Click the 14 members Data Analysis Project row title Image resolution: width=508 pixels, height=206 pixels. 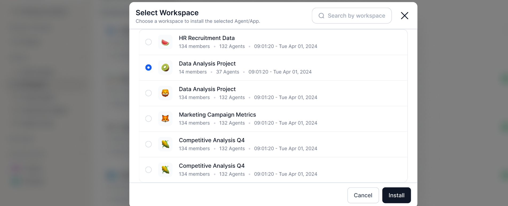tap(207, 64)
